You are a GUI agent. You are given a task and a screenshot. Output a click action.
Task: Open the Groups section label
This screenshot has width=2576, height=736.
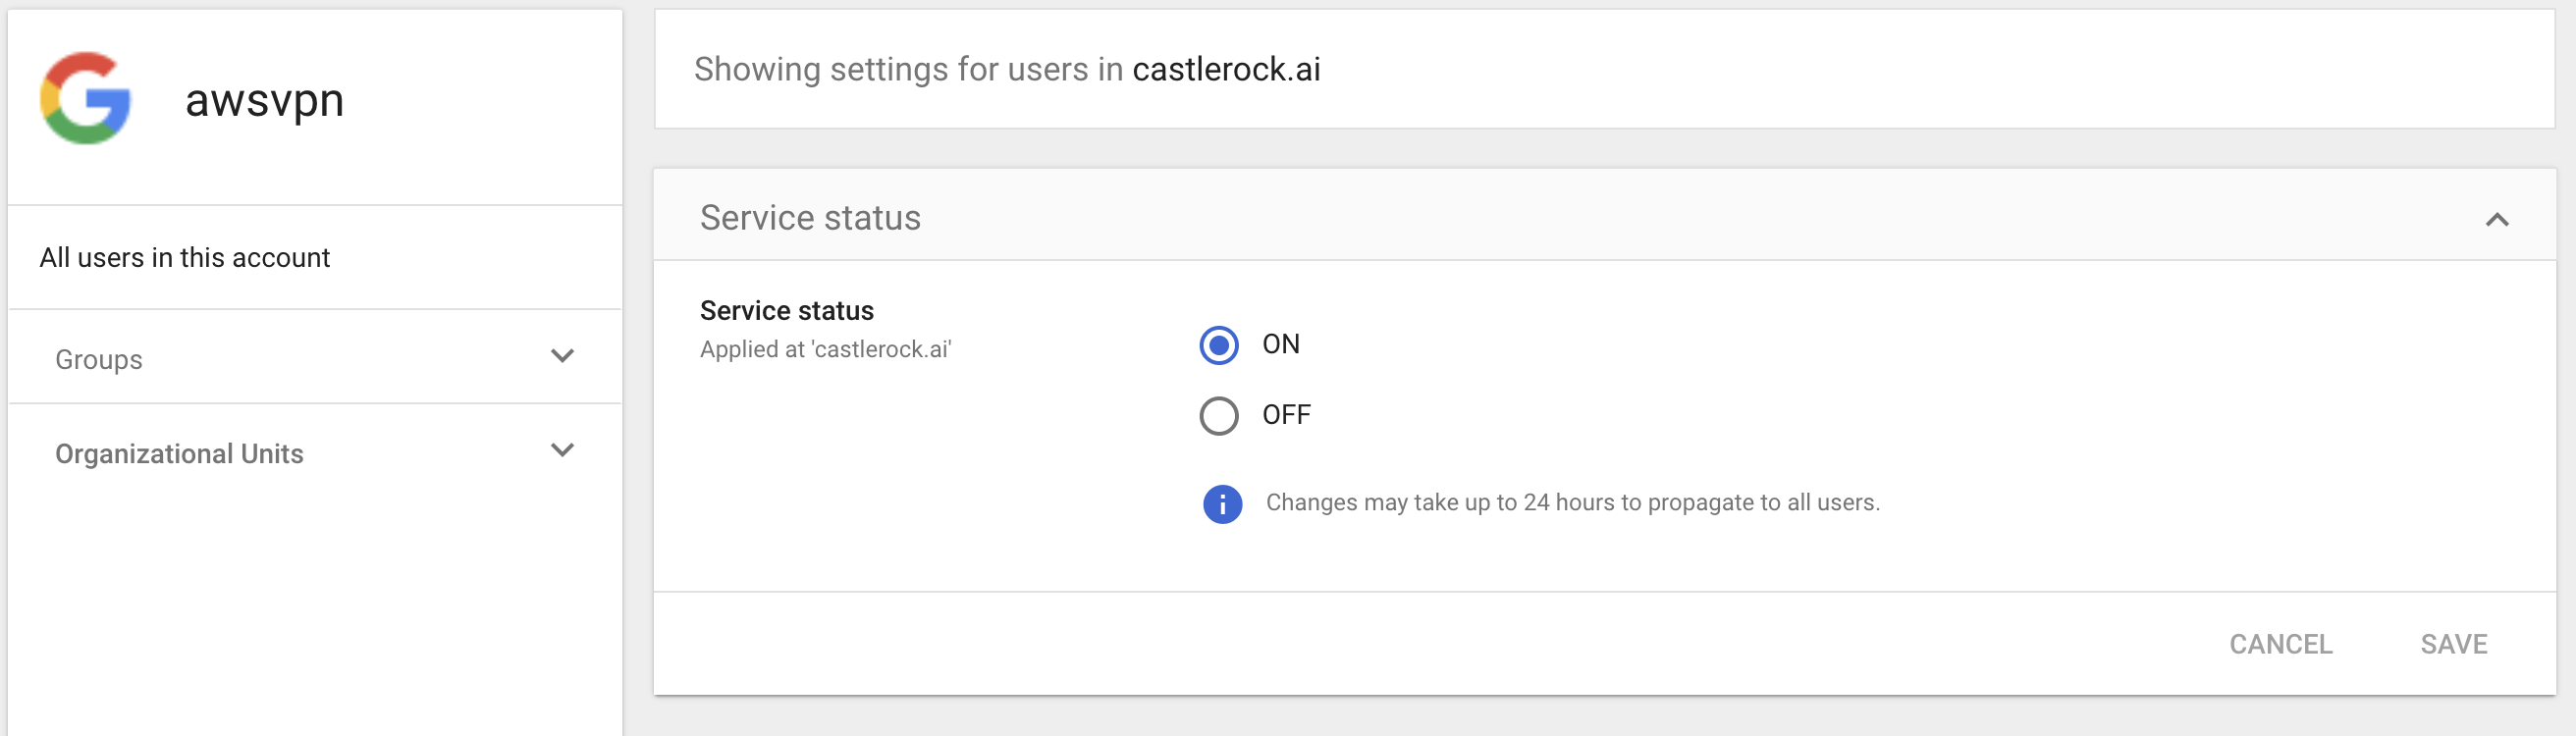pos(99,359)
